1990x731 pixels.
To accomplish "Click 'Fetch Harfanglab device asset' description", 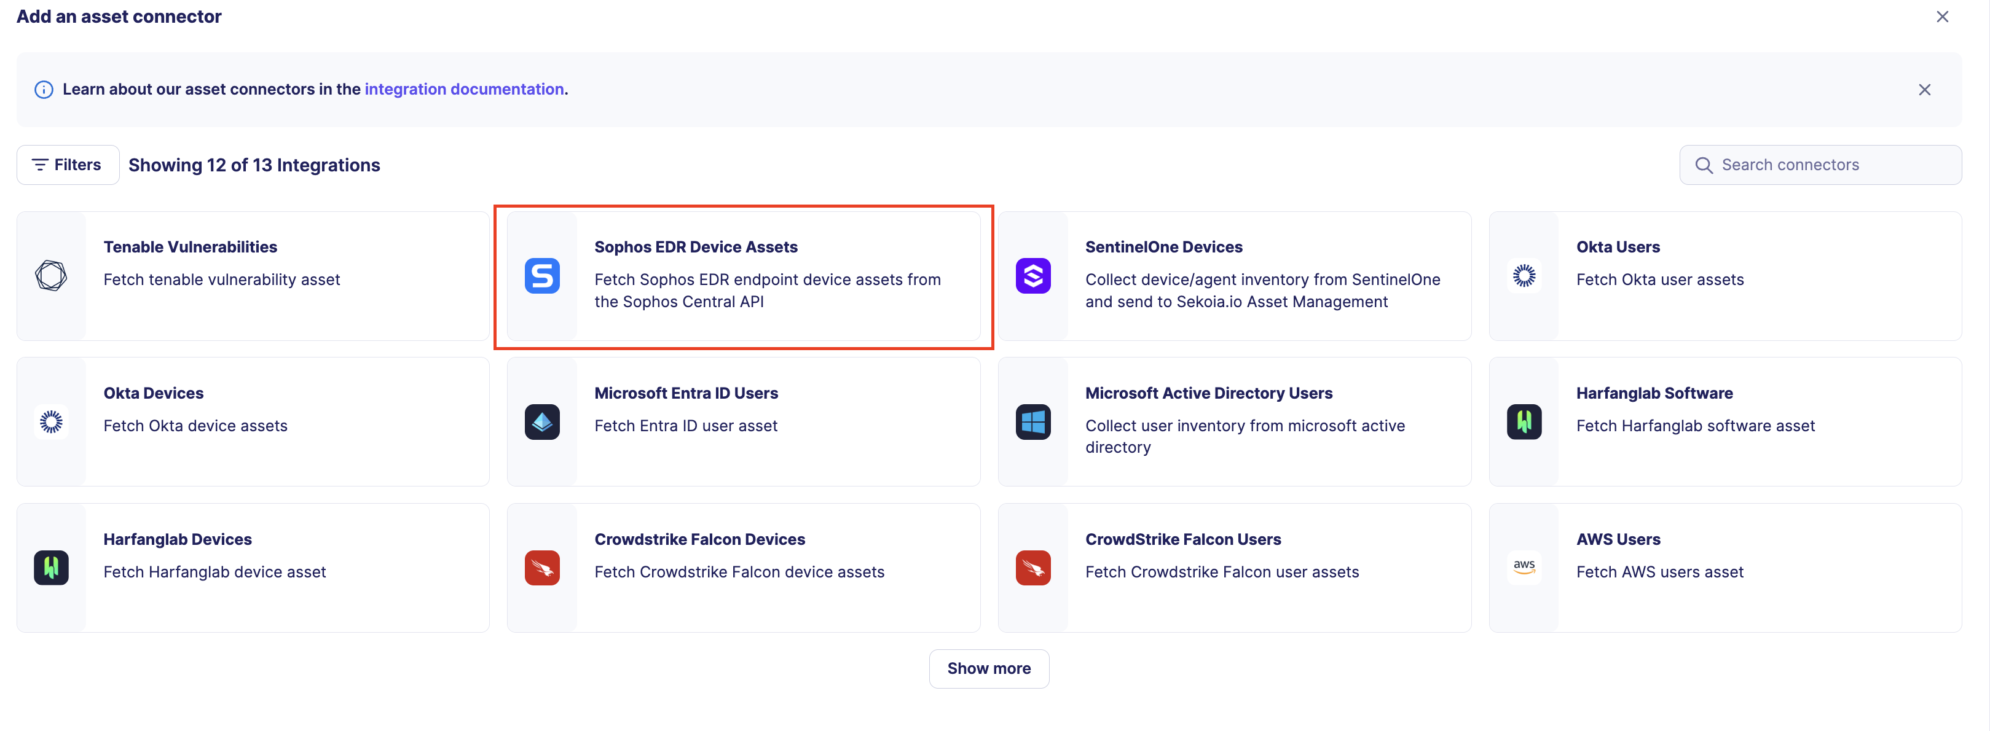I will 214,572.
